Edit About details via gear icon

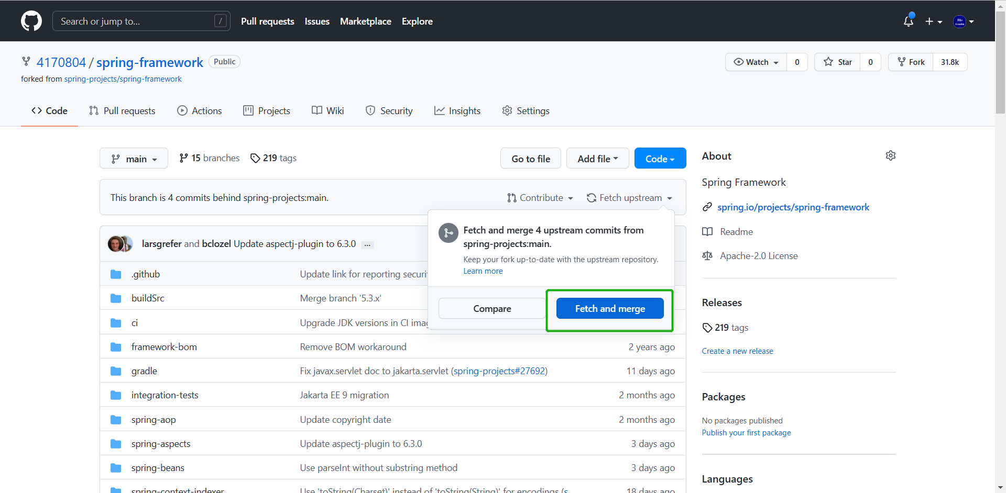pos(891,155)
